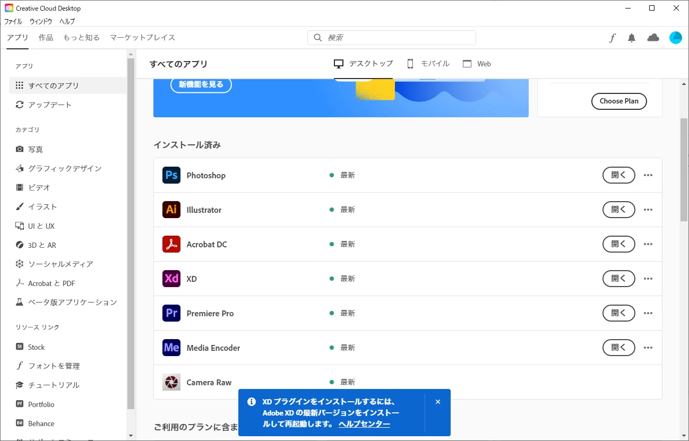This screenshot has width=689, height=441.
Task: Click the main content vertical scrollbar
Action: 684,170
